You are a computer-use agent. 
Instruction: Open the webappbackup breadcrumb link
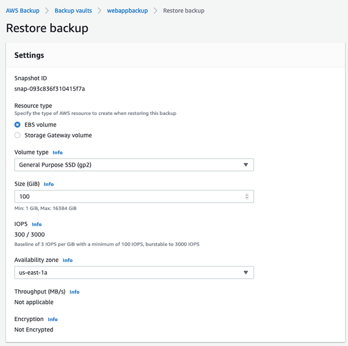127,10
